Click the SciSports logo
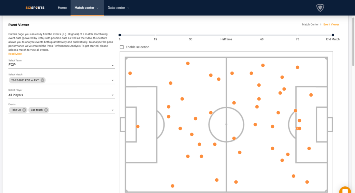The height and width of the screenshot is (193, 355). pyautogui.click(x=35, y=8)
